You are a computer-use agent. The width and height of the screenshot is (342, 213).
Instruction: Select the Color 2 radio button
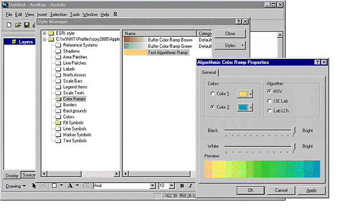coord(213,107)
